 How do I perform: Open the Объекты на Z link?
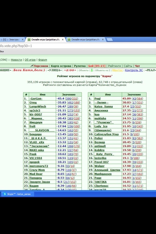click(102, 70)
